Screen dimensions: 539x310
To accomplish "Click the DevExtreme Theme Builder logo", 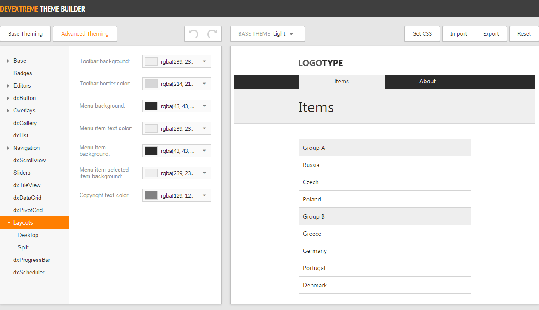I will (x=43, y=9).
